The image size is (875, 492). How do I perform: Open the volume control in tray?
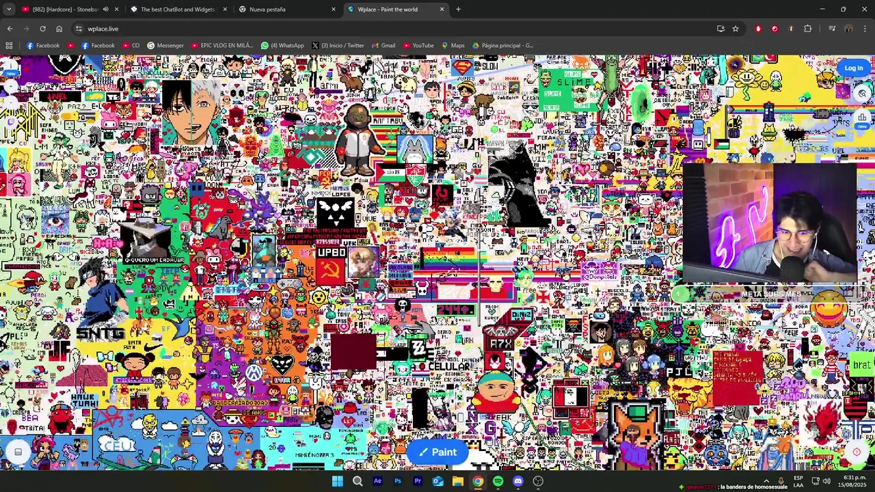pyautogui.click(x=828, y=481)
